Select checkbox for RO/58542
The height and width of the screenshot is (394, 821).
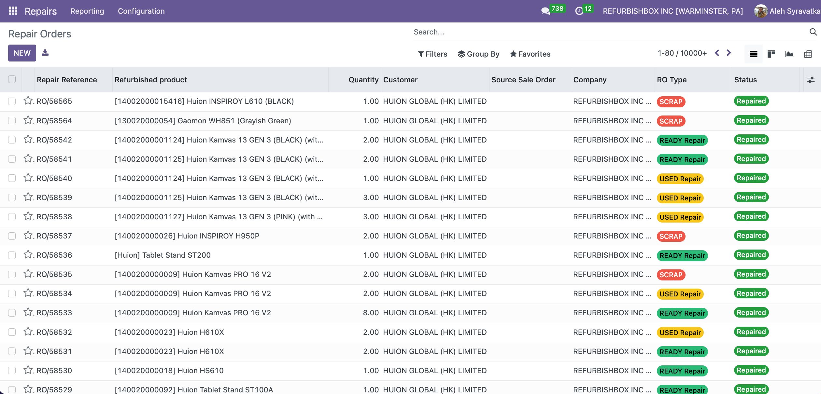pyautogui.click(x=12, y=140)
